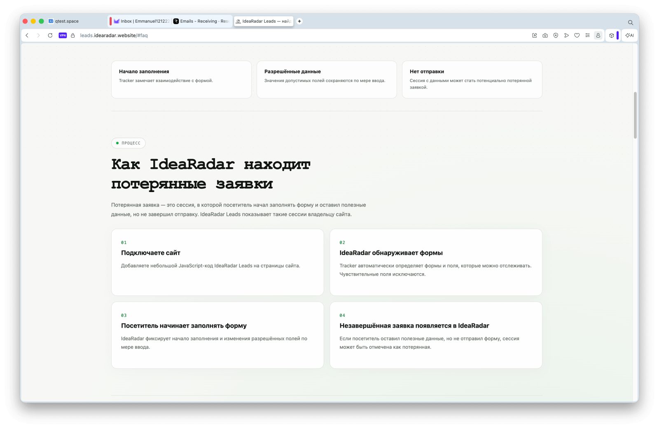659x429 pixels.
Task: Reload the current page
Action: pos(50,35)
